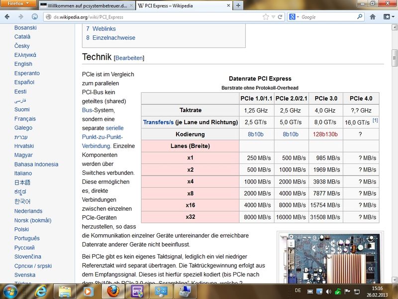
Task: Bookmark this page with the star icon
Action: click(266, 16)
